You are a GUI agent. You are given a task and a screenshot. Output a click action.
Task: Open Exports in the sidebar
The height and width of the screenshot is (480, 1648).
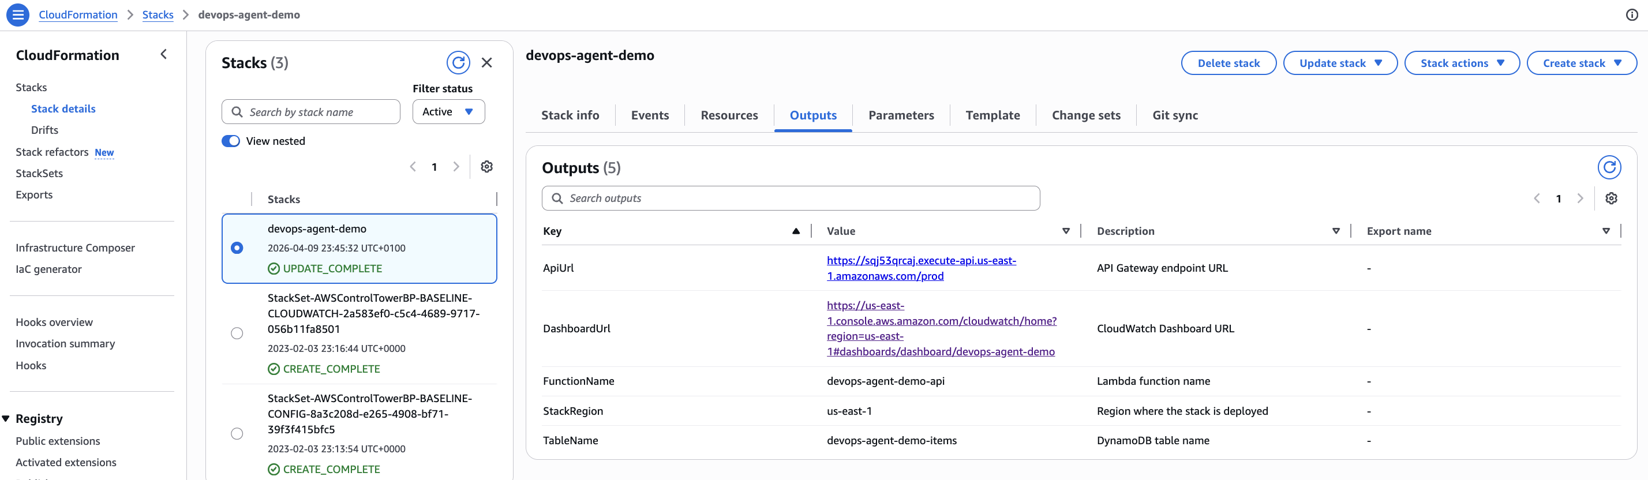tap(34, 194)
